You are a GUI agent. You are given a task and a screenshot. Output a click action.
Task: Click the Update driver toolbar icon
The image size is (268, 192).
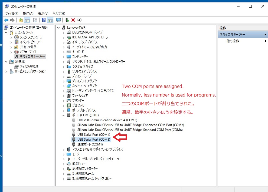click(67, 20)
